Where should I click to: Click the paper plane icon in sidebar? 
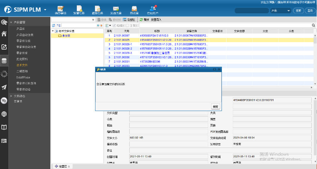point(4,87)
